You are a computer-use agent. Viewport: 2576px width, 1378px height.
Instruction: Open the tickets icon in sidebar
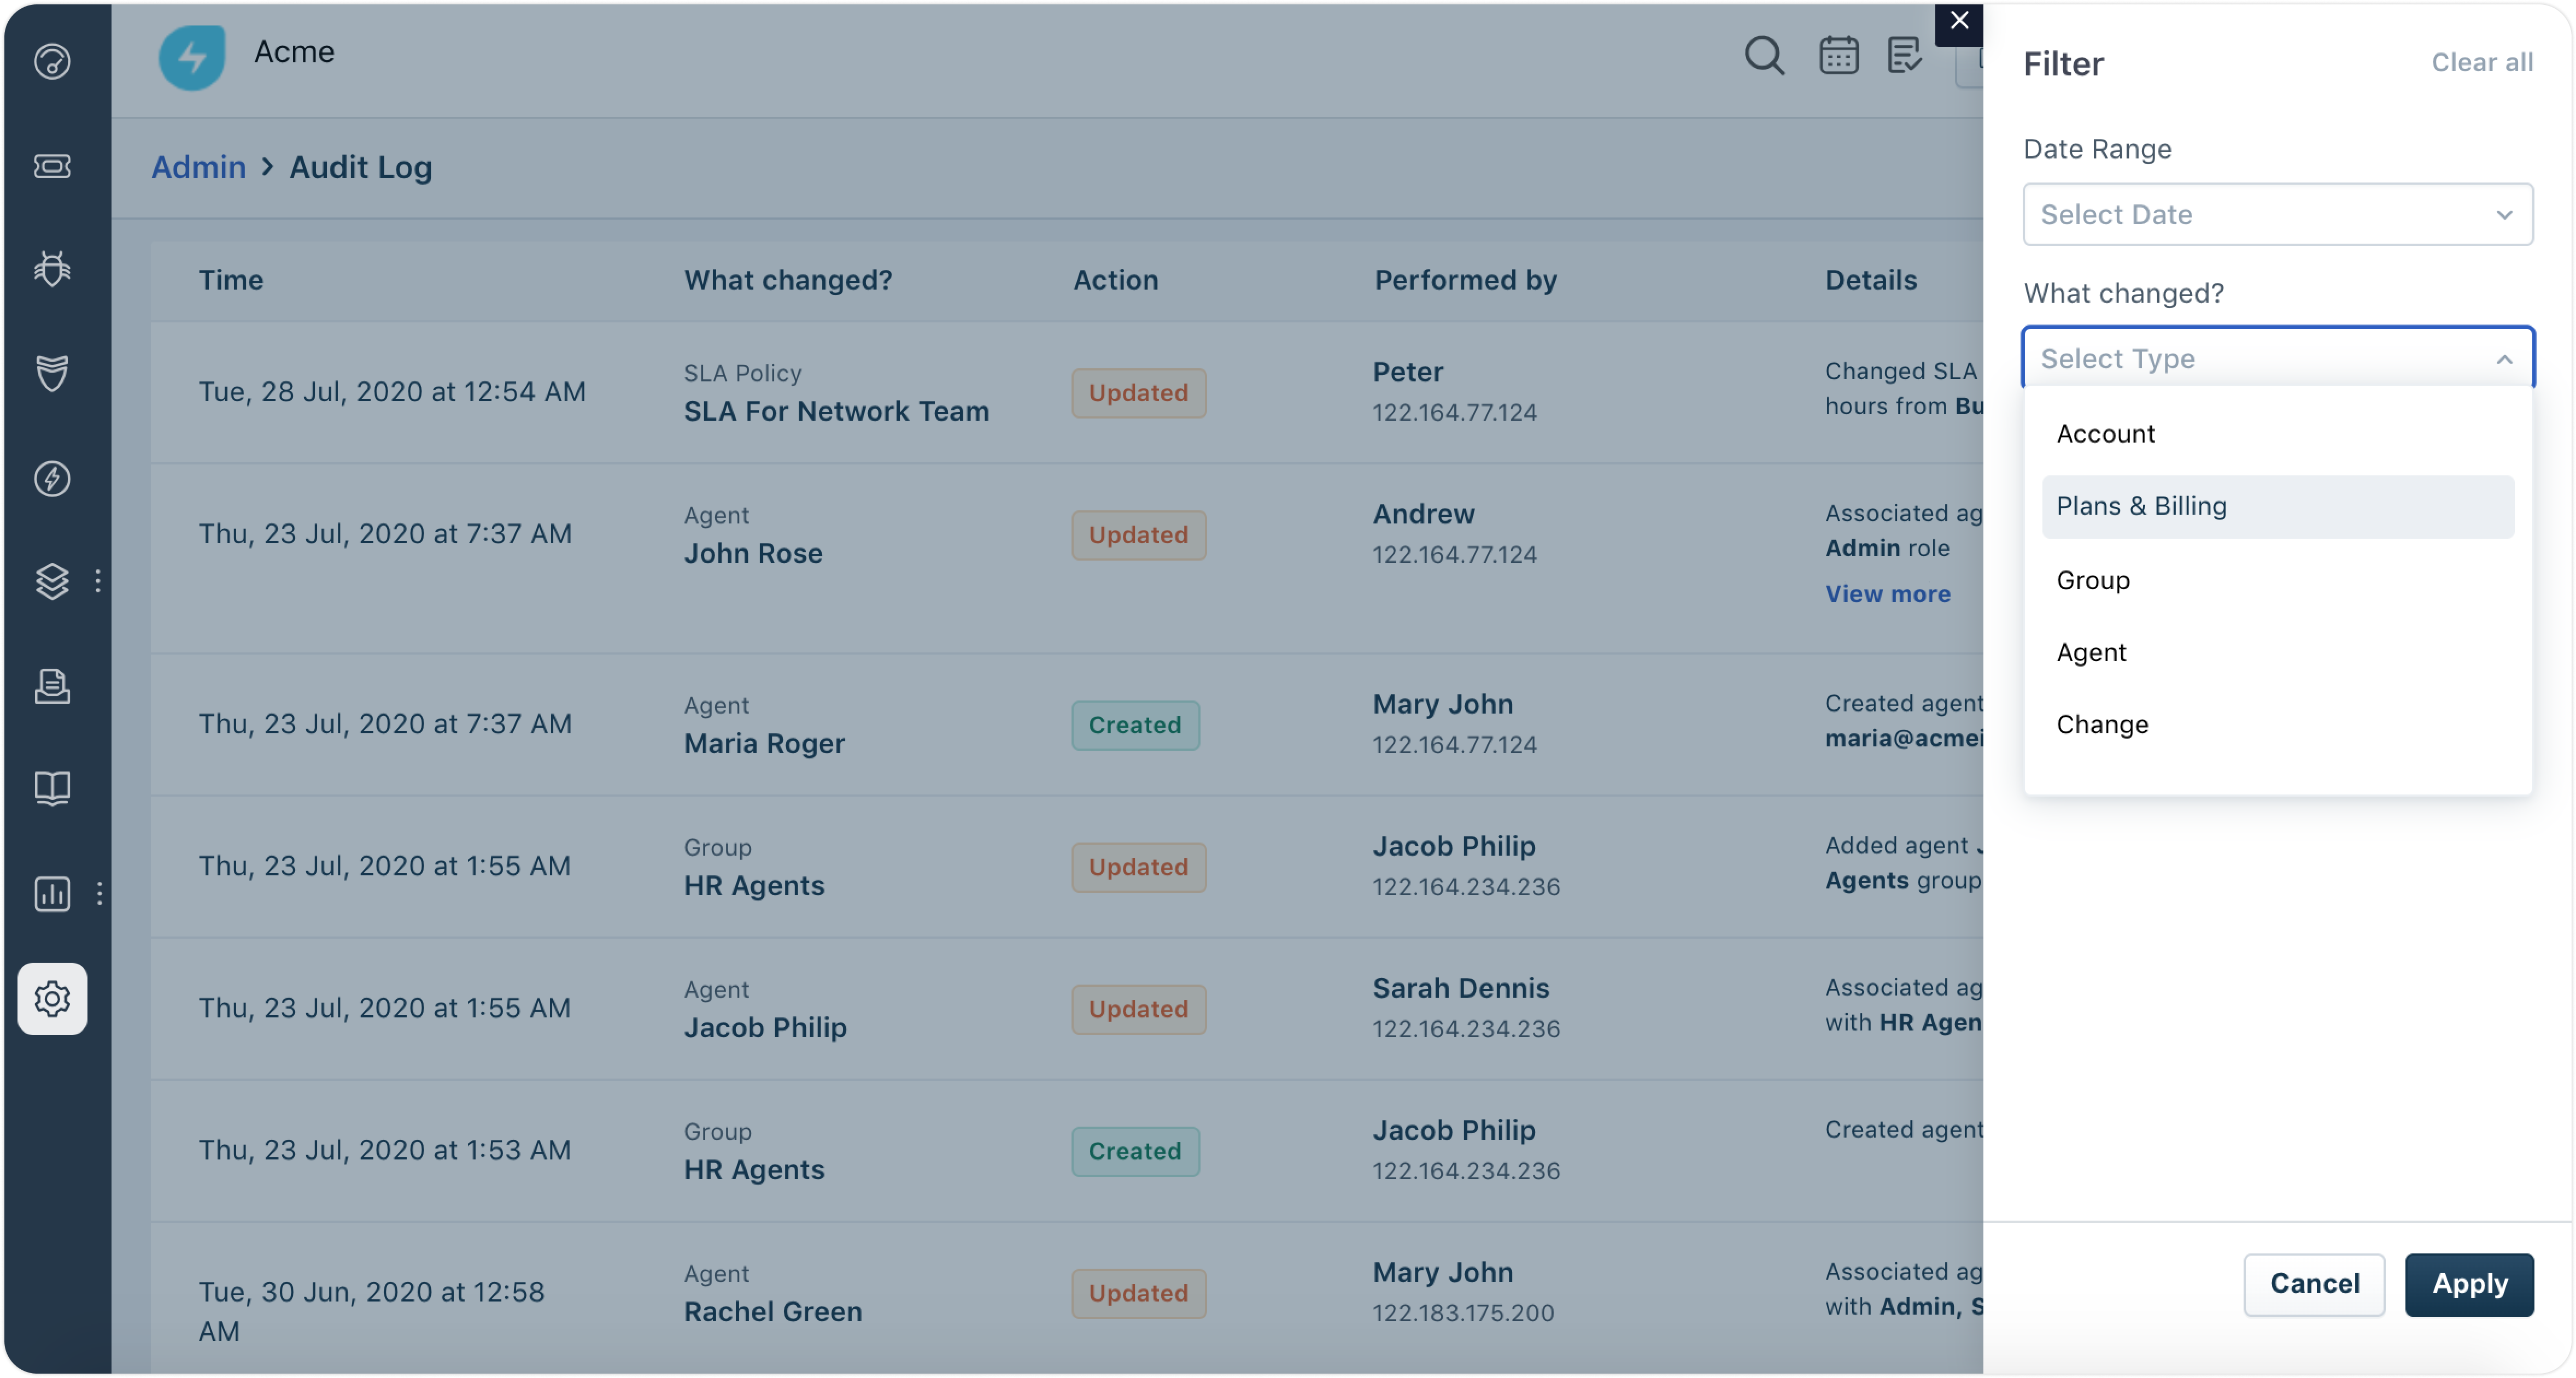coord(52,166)
